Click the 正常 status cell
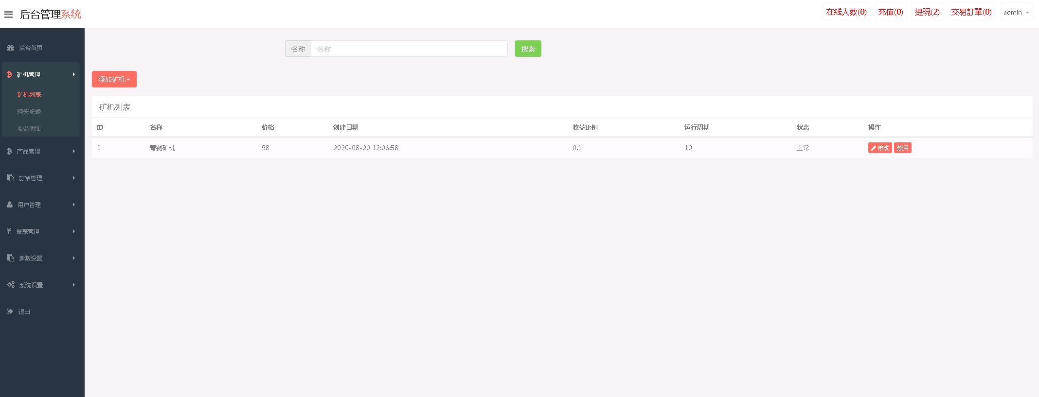The width and height of the screenshot is (1039, 397). [803, 148]
